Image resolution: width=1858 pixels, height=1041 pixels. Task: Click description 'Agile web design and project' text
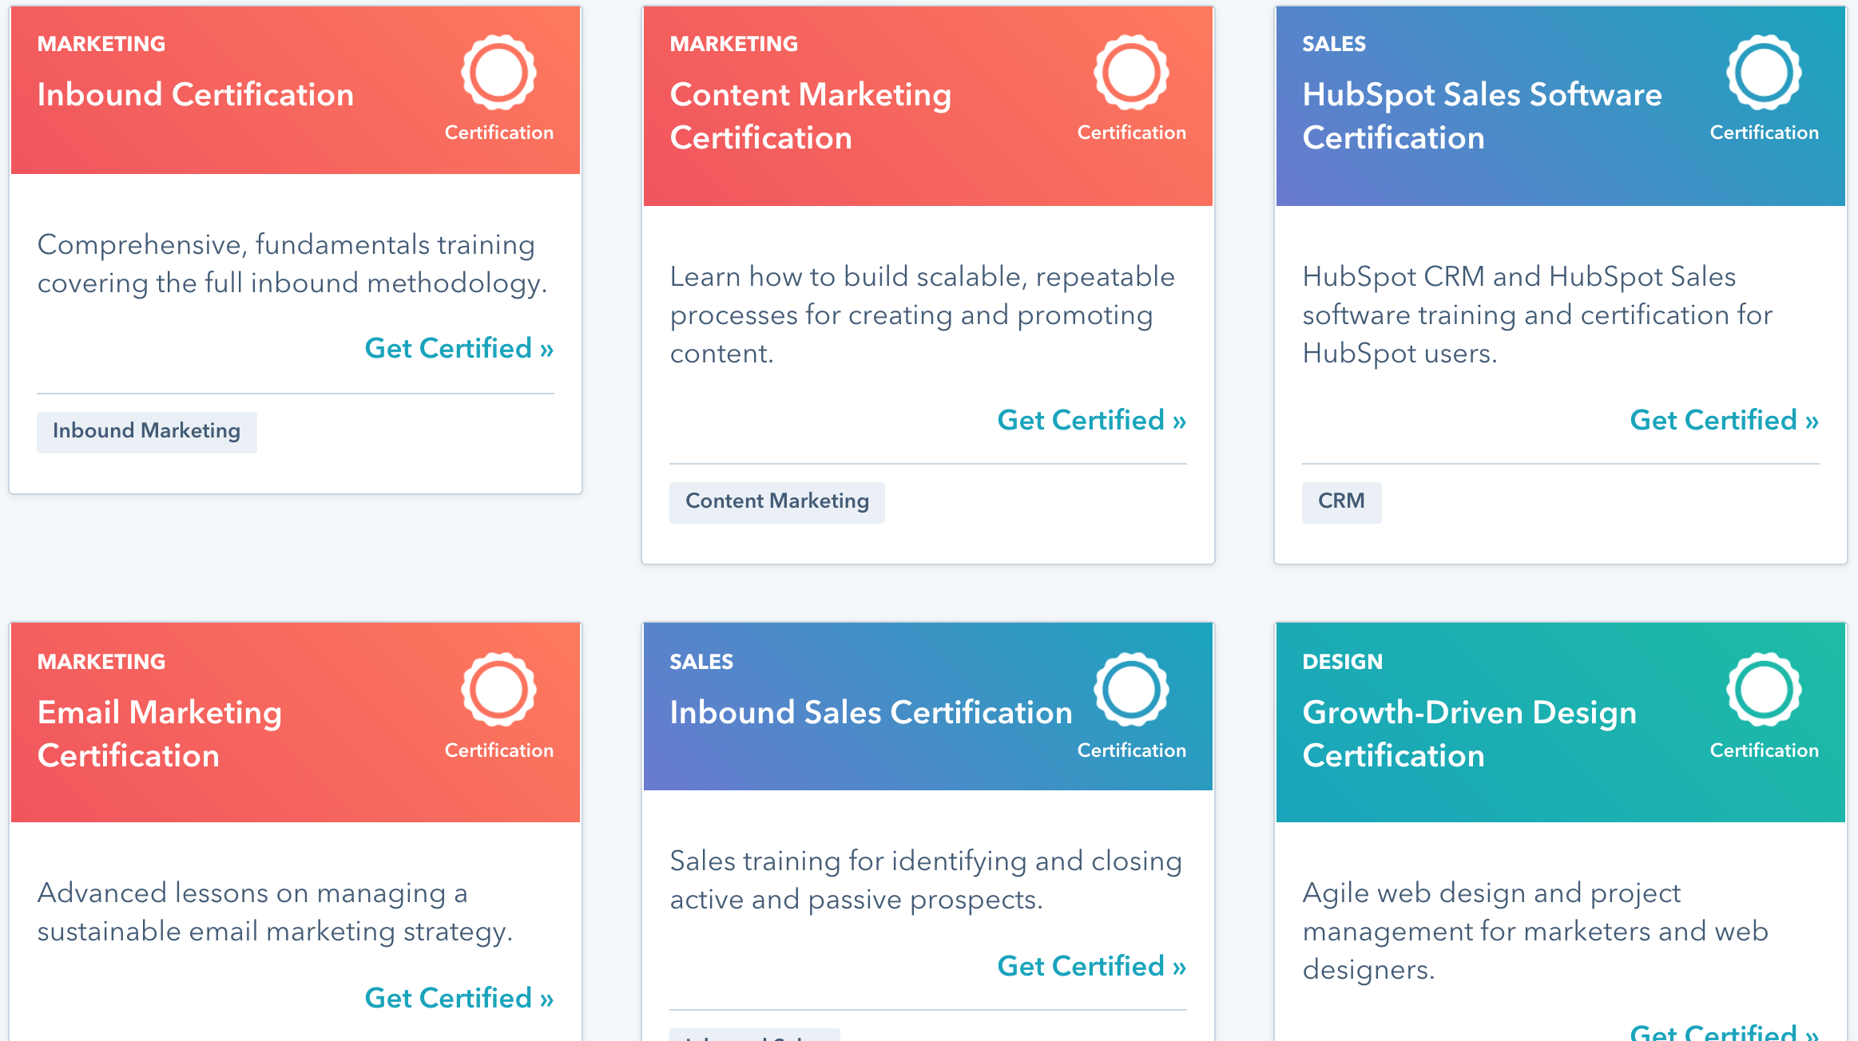point(1535,932)
